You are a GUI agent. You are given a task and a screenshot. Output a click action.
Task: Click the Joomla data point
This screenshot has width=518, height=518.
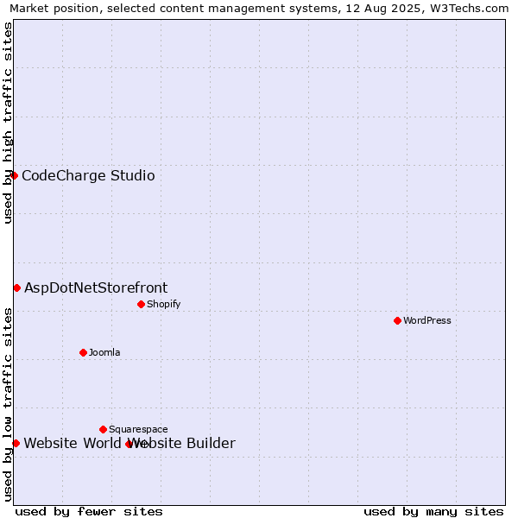(83, 352)
